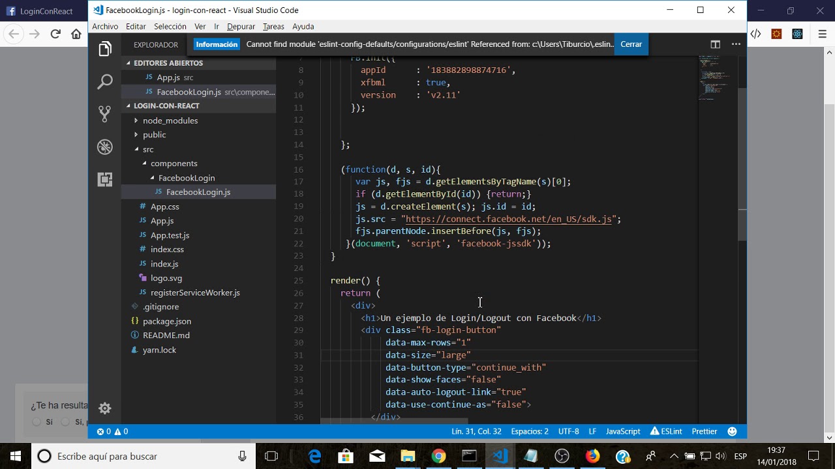Open App.css file in explorer
Image resolution: width=835 pixels, height=469 pixels.
pyautogui.click(x=164, y=206)
